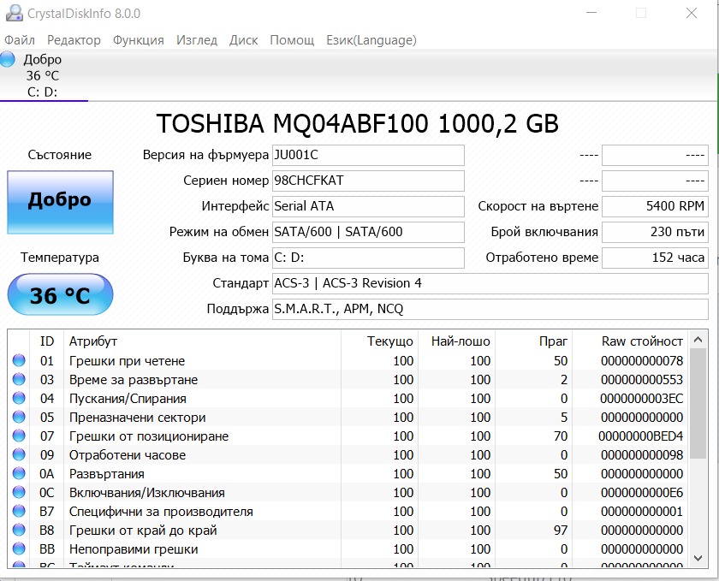This screenshot has height=581, width=719.
Task: Click status circle for attribute 01 Грешки при четене
Action: [x=19, y=360]
